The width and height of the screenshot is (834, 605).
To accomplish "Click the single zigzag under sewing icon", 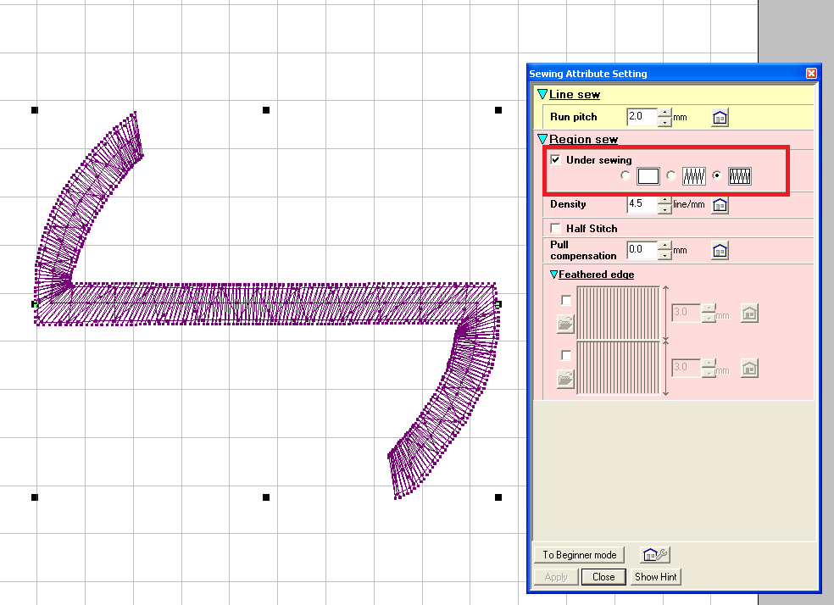I will click(x=694, y=176).
